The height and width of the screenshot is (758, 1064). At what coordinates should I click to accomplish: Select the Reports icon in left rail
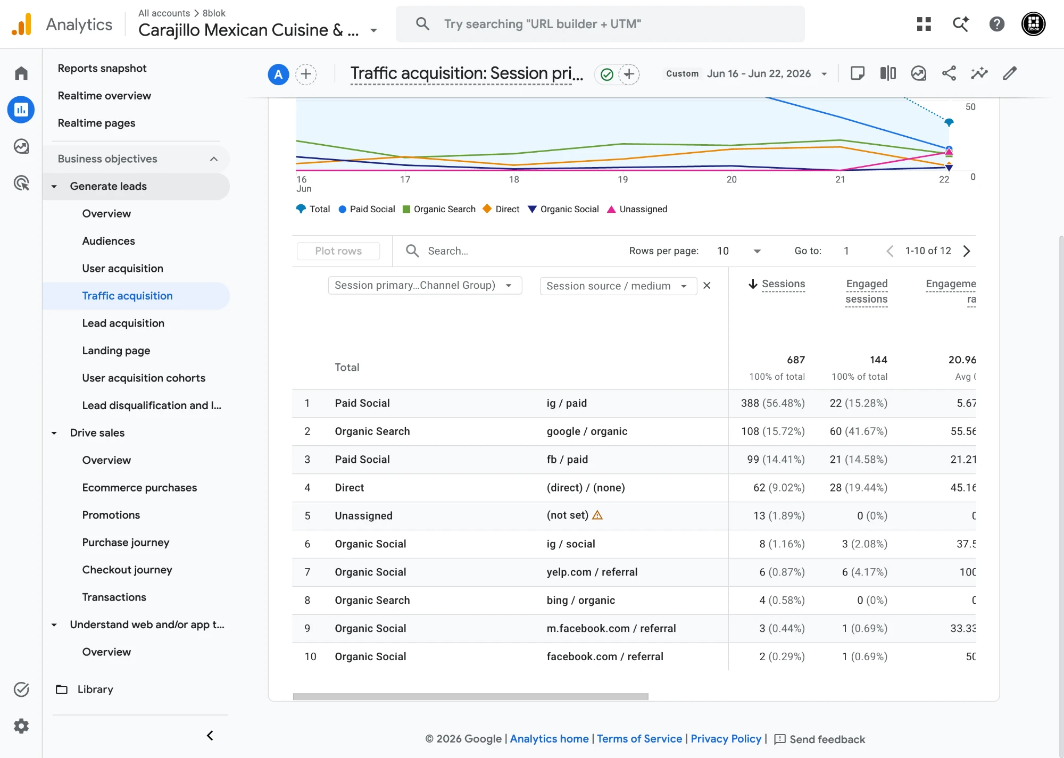tap(21, 110)
